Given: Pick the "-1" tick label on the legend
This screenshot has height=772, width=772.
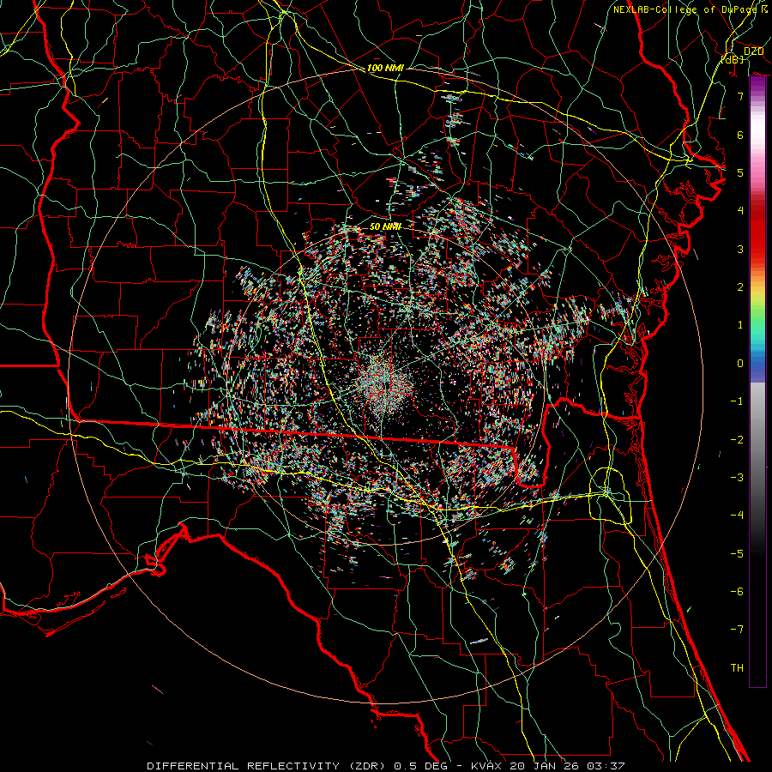Looking at the screenshot, I should pos(737,401).
